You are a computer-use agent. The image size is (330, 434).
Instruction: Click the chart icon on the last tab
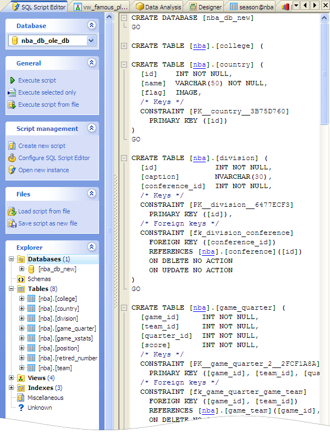285,7
